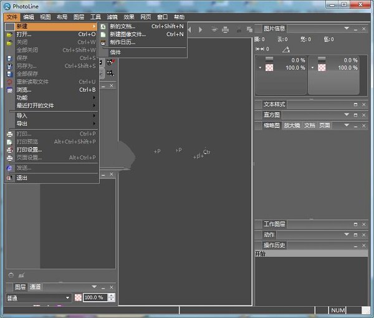
Task: Click the Send (发送) email icon
Action: coord(9,168)
